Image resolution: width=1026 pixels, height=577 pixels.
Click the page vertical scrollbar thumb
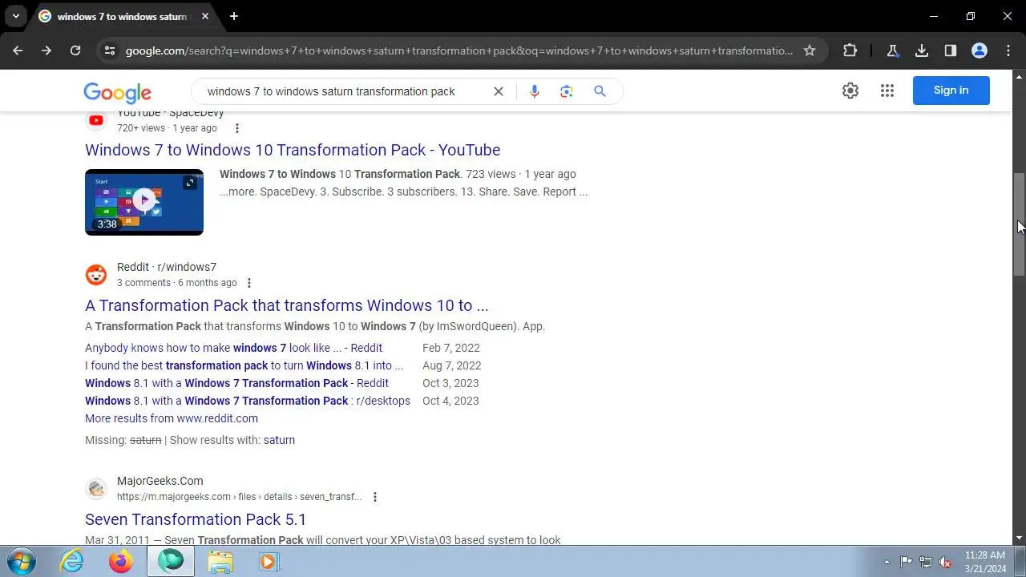1019,224
